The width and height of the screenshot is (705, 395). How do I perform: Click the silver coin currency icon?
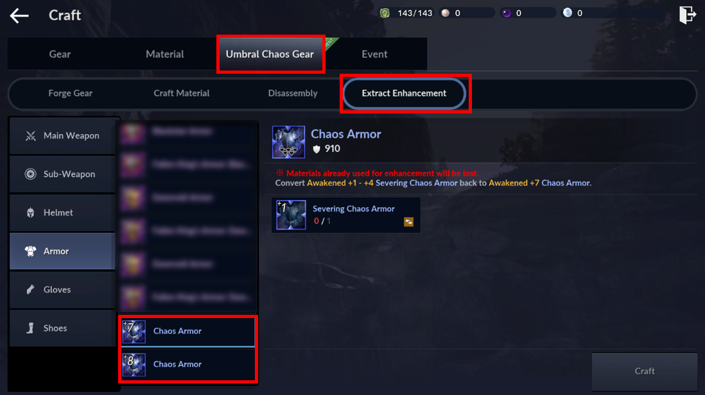pyautogui.click(x=568, y=13)
